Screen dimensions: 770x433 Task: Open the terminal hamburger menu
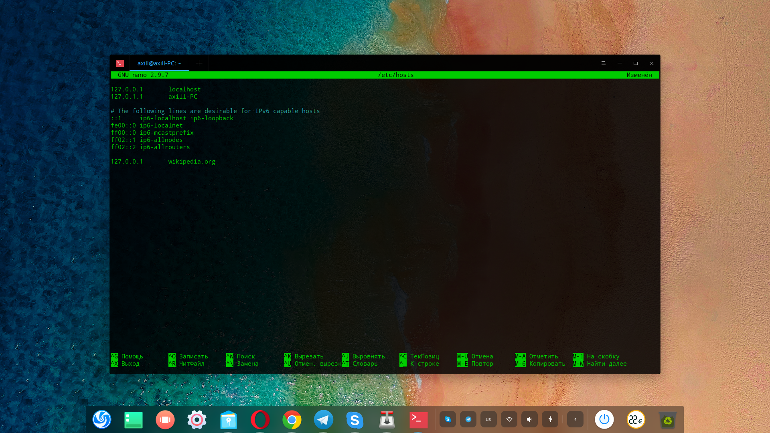[x=603, y=63]
